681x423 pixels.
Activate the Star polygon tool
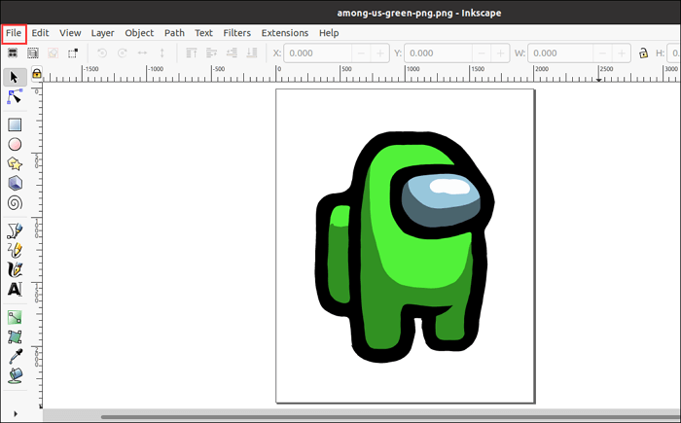coord(15,163)
